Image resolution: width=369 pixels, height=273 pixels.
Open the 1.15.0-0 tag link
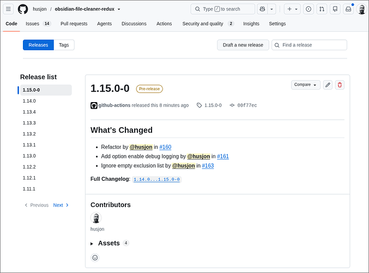(209, 105)
